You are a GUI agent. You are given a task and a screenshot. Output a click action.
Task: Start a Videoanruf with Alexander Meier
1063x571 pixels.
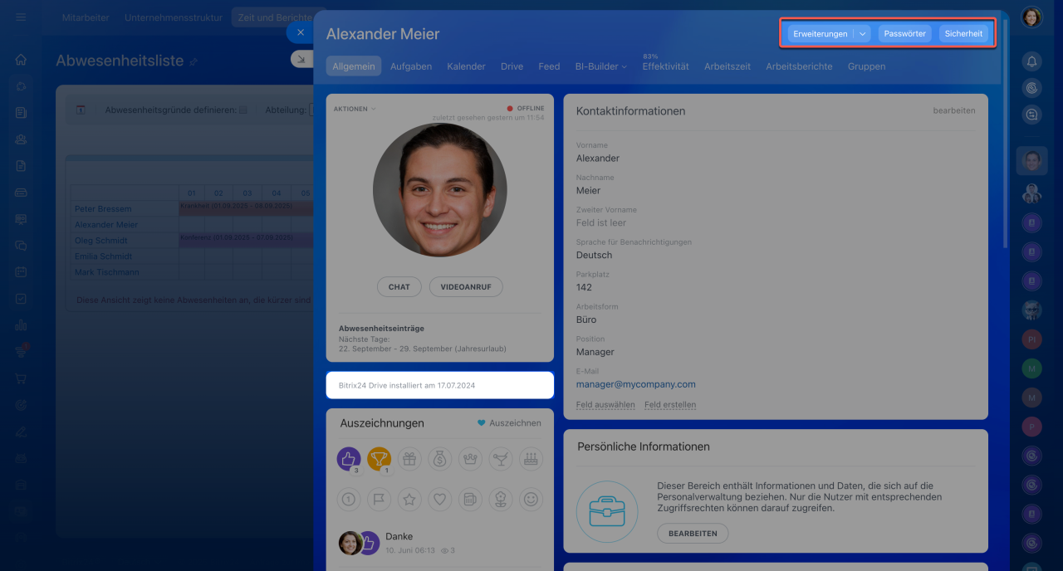pos(466,286)
